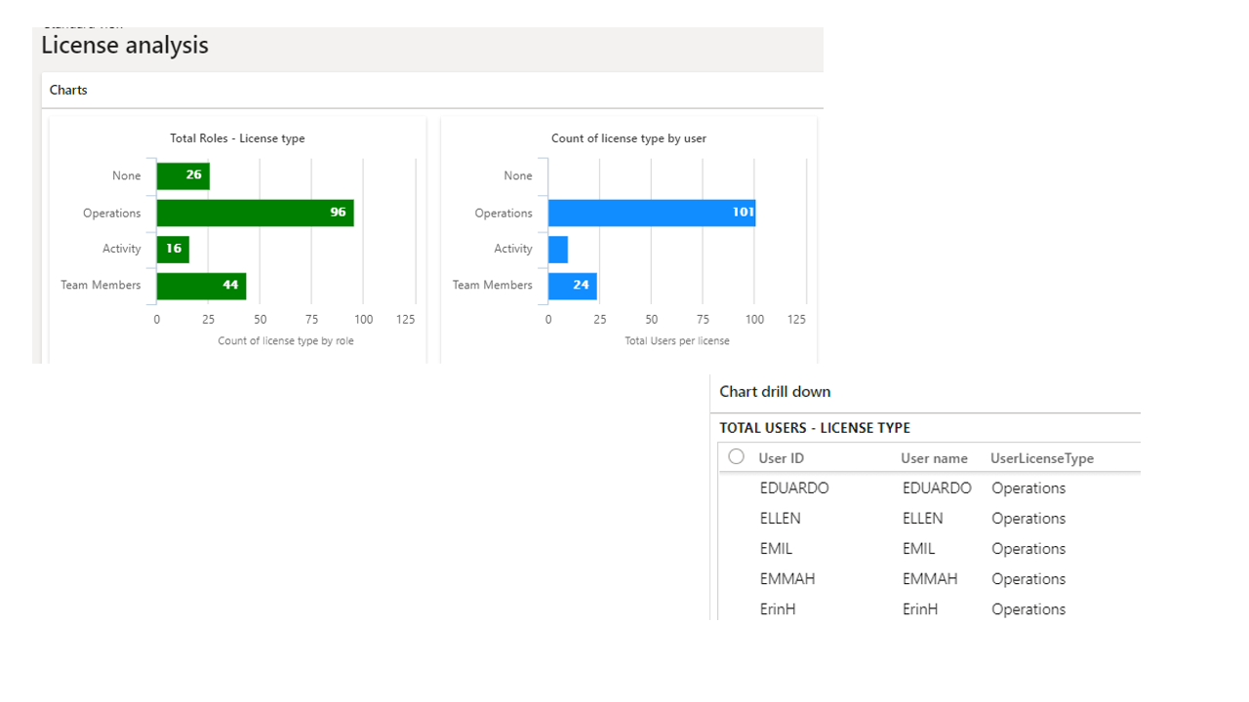Click the Team Members bar showing 44

tap(201, 286)
